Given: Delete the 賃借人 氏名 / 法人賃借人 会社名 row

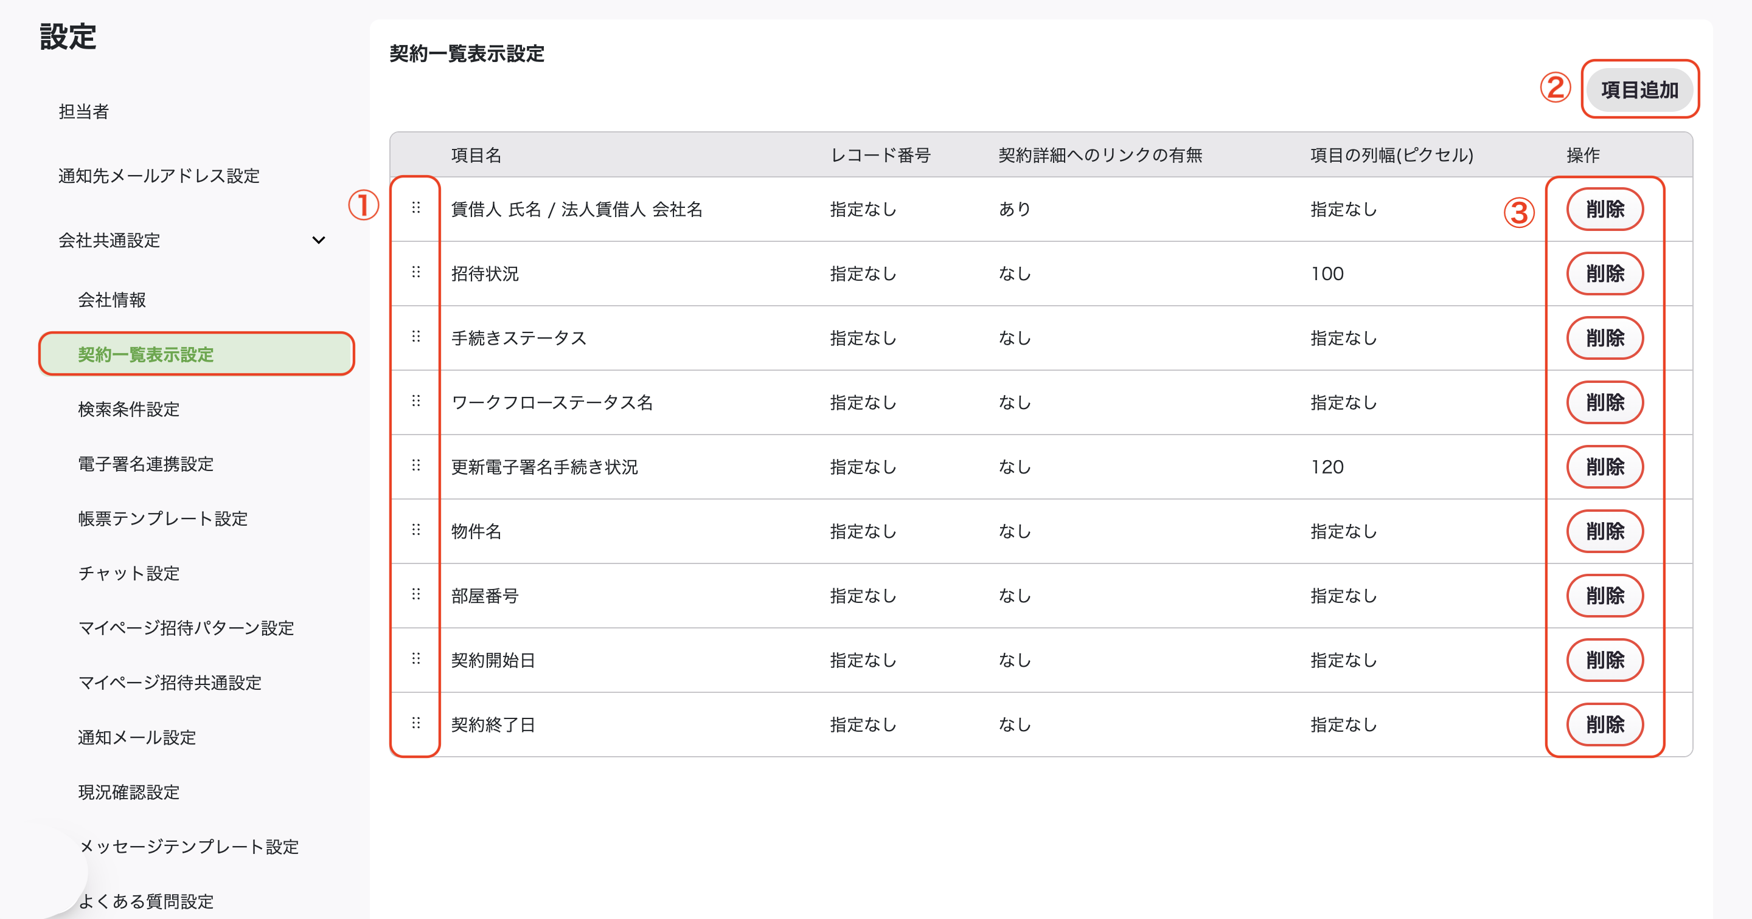Looking at the screenshot, I should coord(1605,208).
